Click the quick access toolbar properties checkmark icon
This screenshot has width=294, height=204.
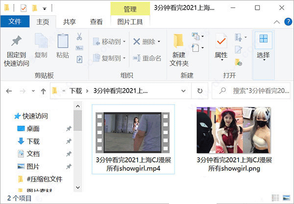coord(24,8)
